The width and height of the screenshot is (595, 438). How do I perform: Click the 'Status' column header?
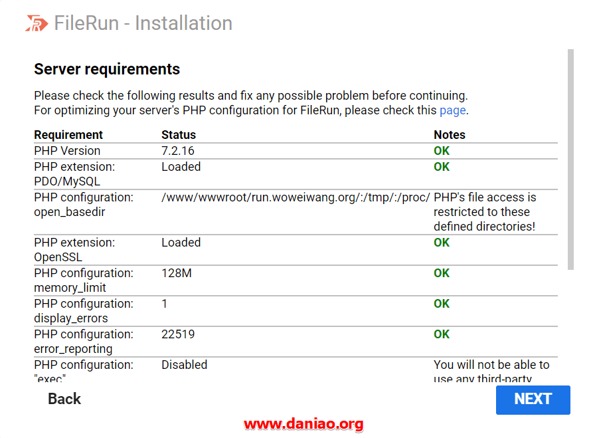point(179,135)
